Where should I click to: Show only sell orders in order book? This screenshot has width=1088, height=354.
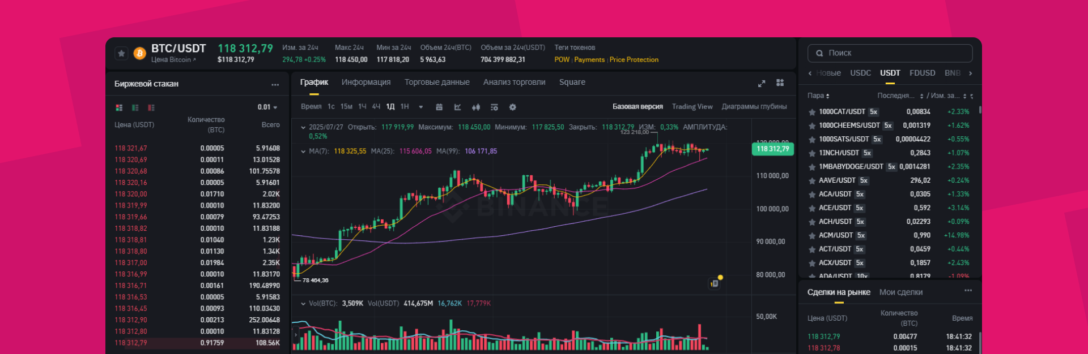151,107
